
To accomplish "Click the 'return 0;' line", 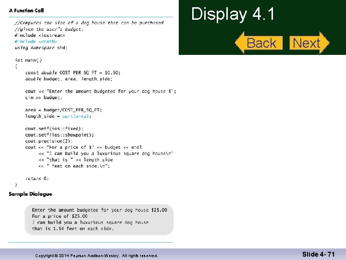I will [x=37, y=178].
